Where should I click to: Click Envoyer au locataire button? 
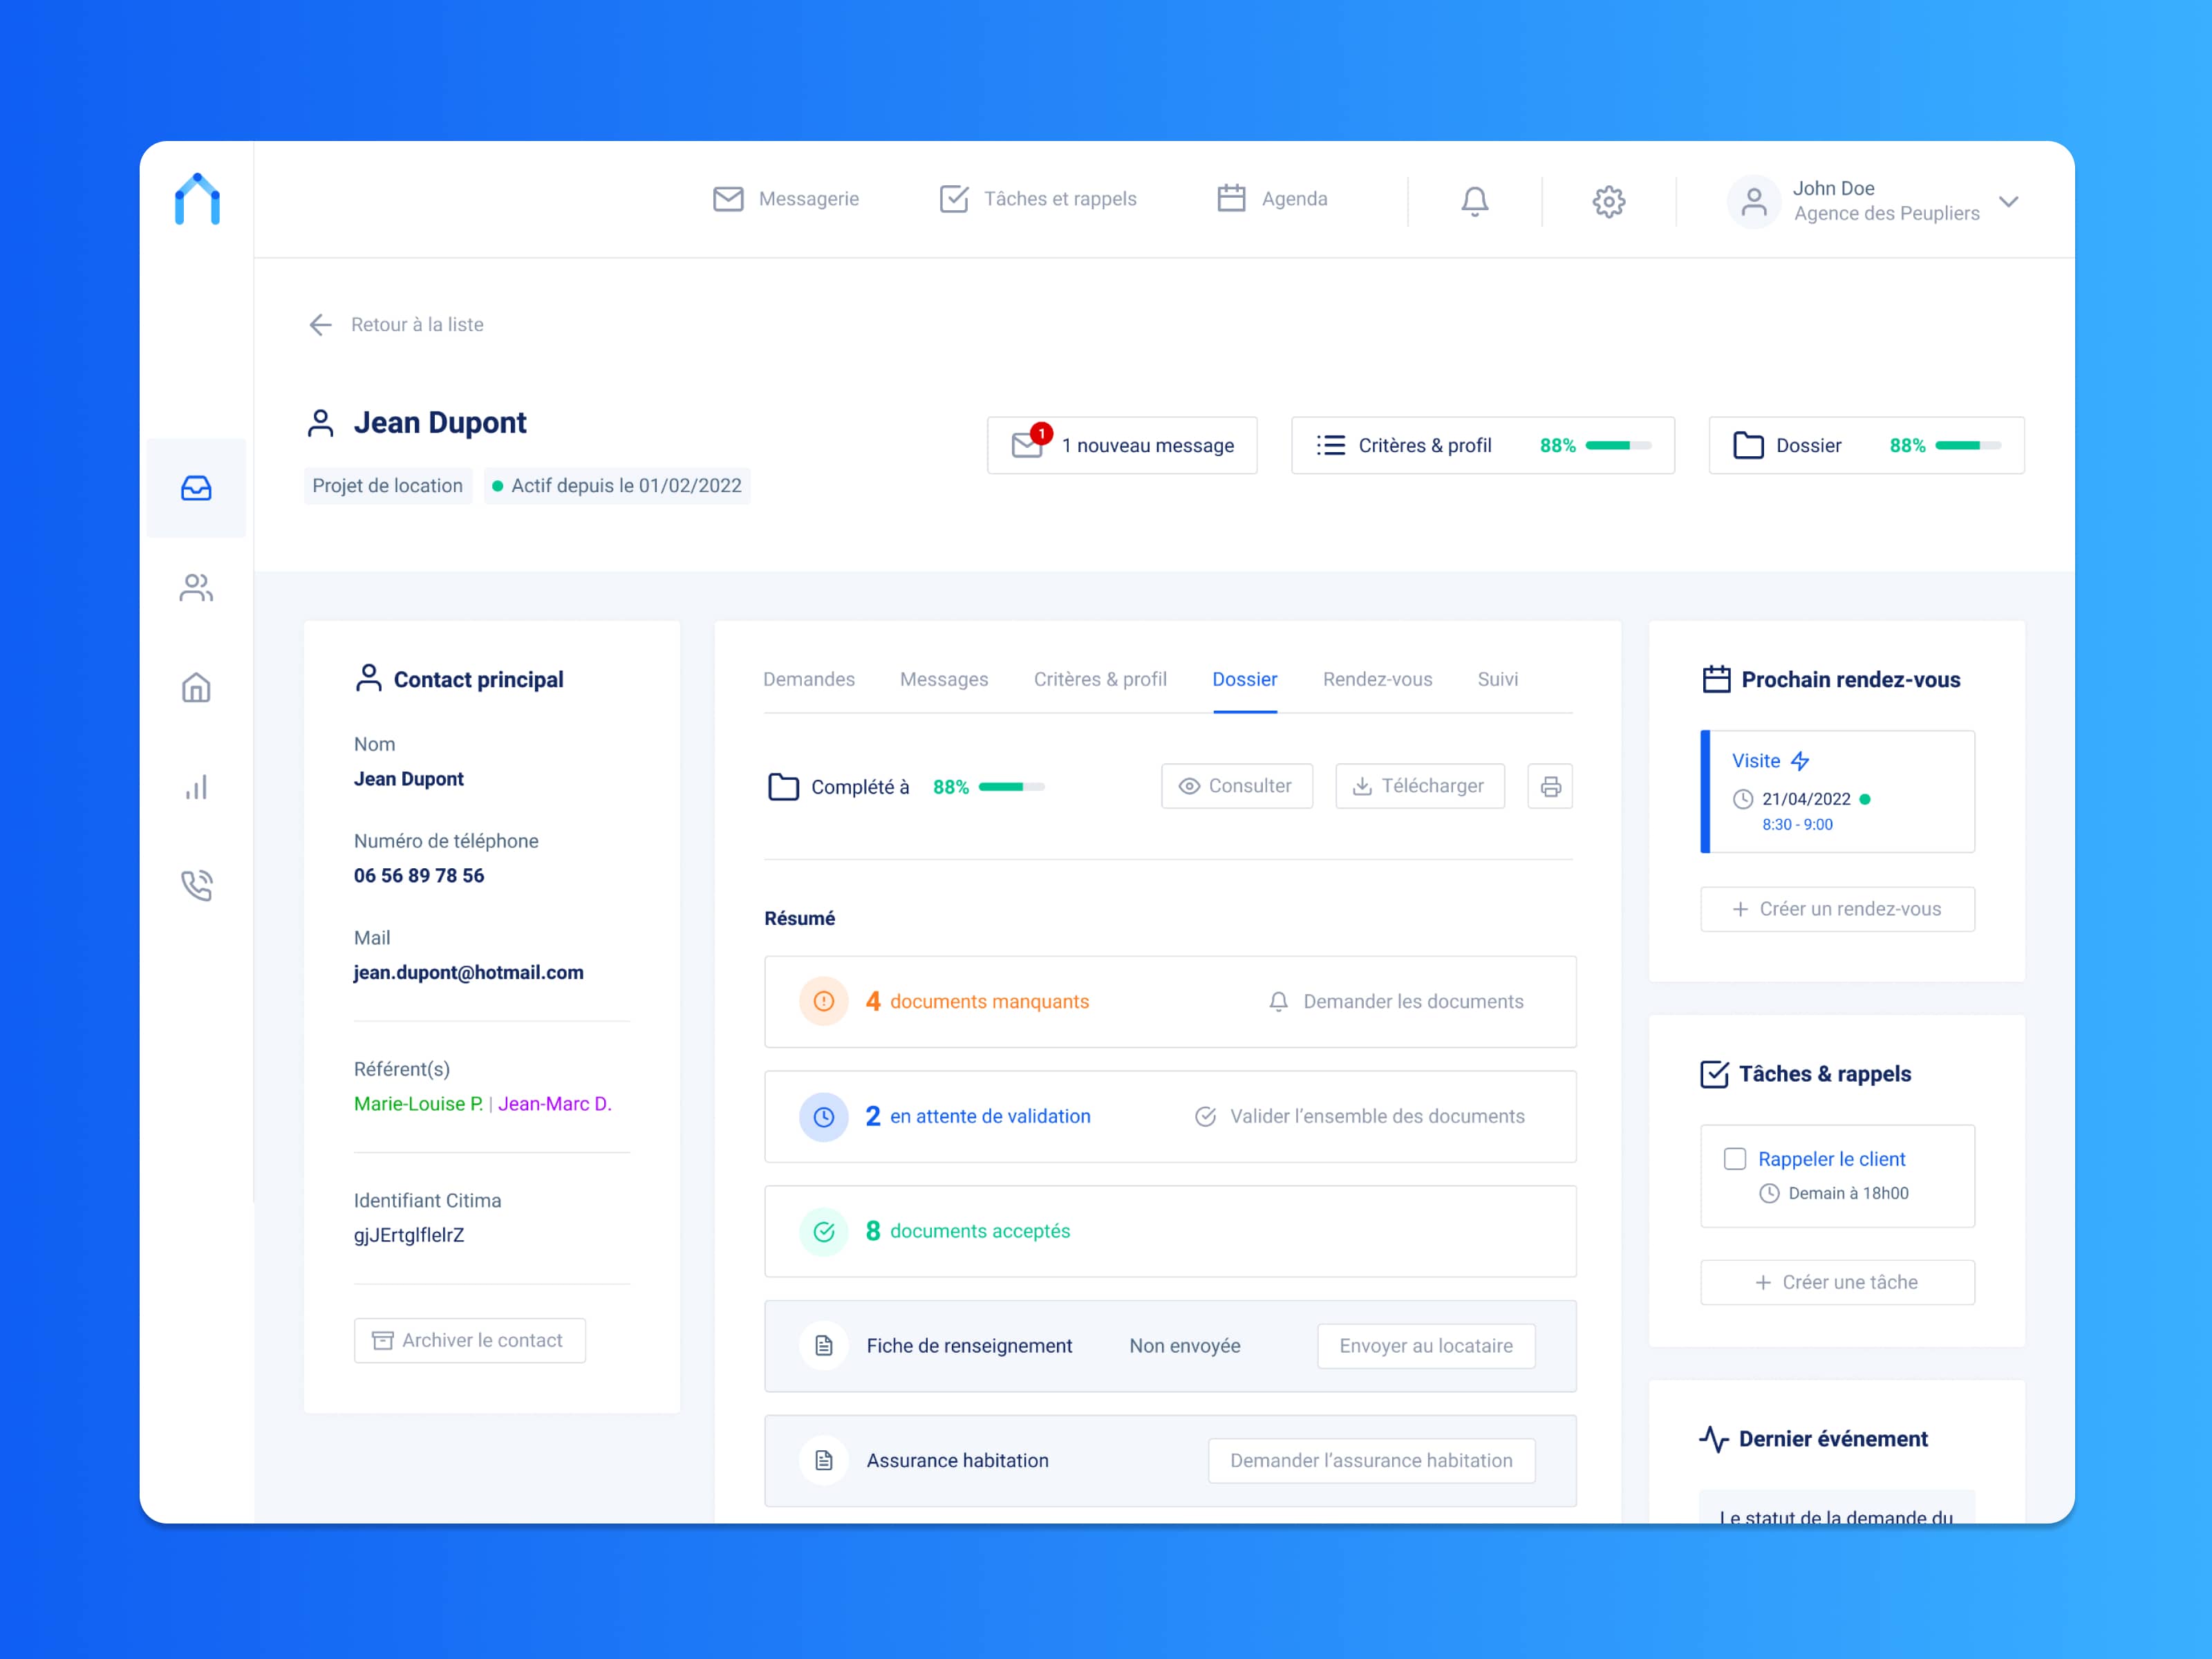pyautogui.click(x=1426, y=1346)
